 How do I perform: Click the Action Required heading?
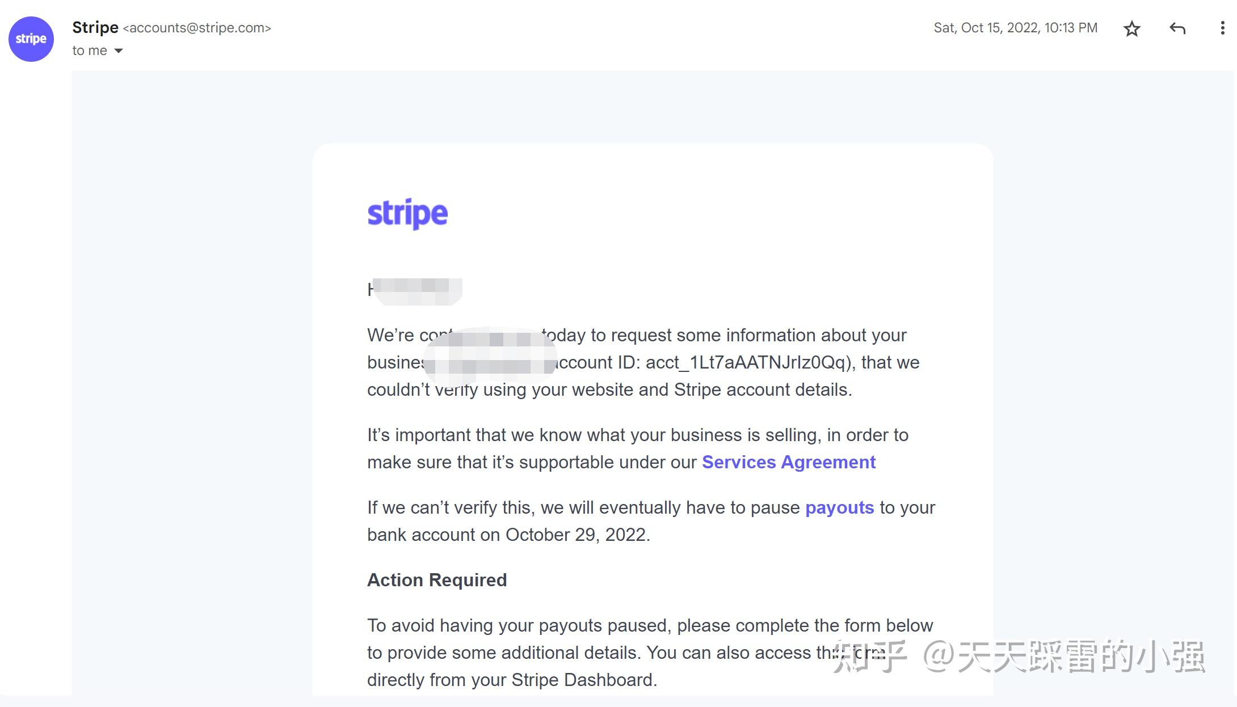[437, 580]
